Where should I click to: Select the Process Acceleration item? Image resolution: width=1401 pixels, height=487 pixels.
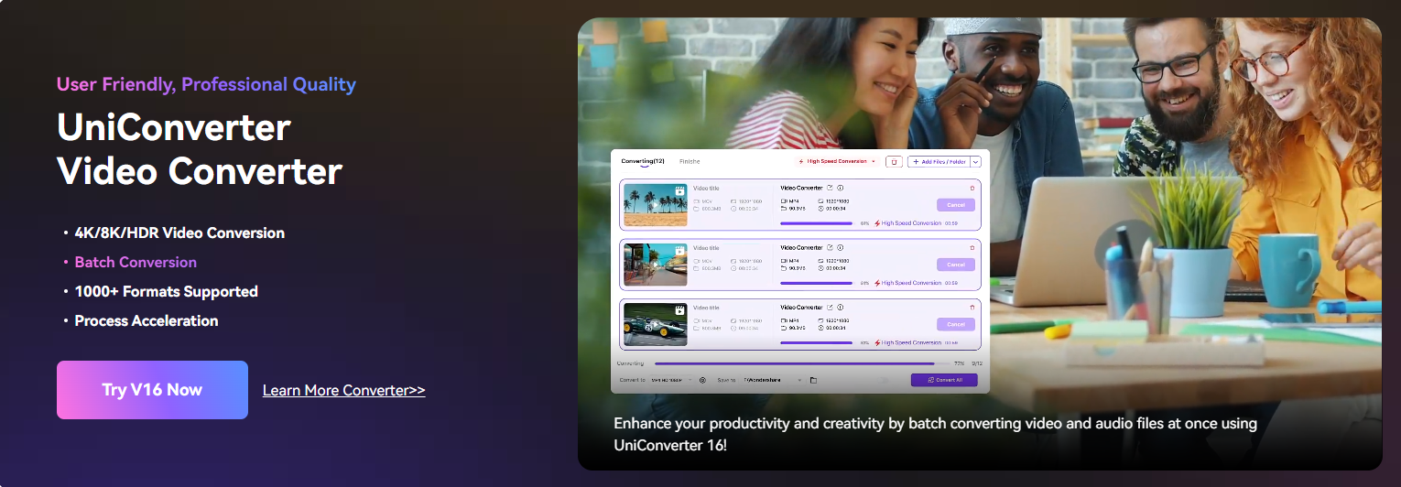pyautogui.click(x=147, y=320)
